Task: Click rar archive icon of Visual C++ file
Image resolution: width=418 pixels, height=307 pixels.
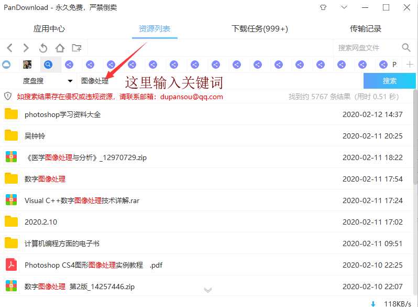Action: tap(11, 200)
